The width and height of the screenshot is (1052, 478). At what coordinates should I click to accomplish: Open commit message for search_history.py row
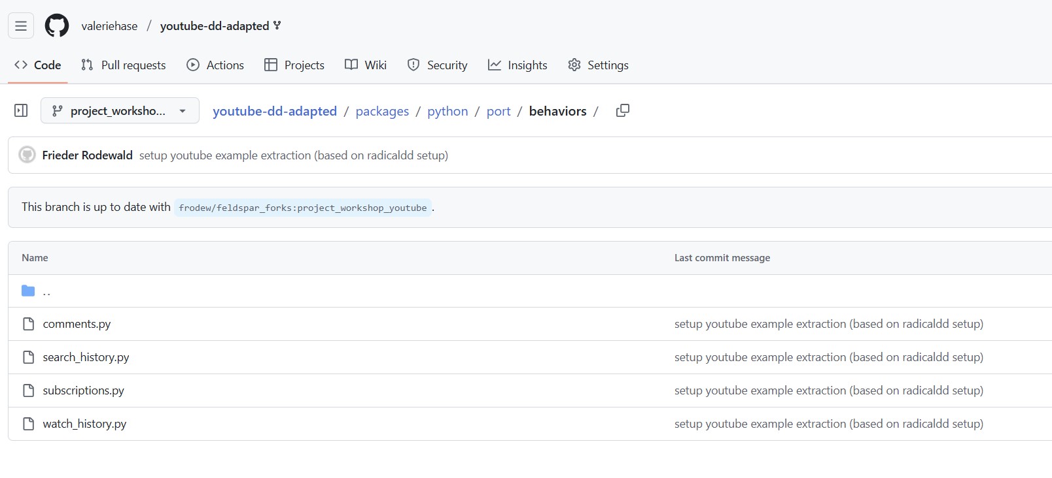[829, 357]
